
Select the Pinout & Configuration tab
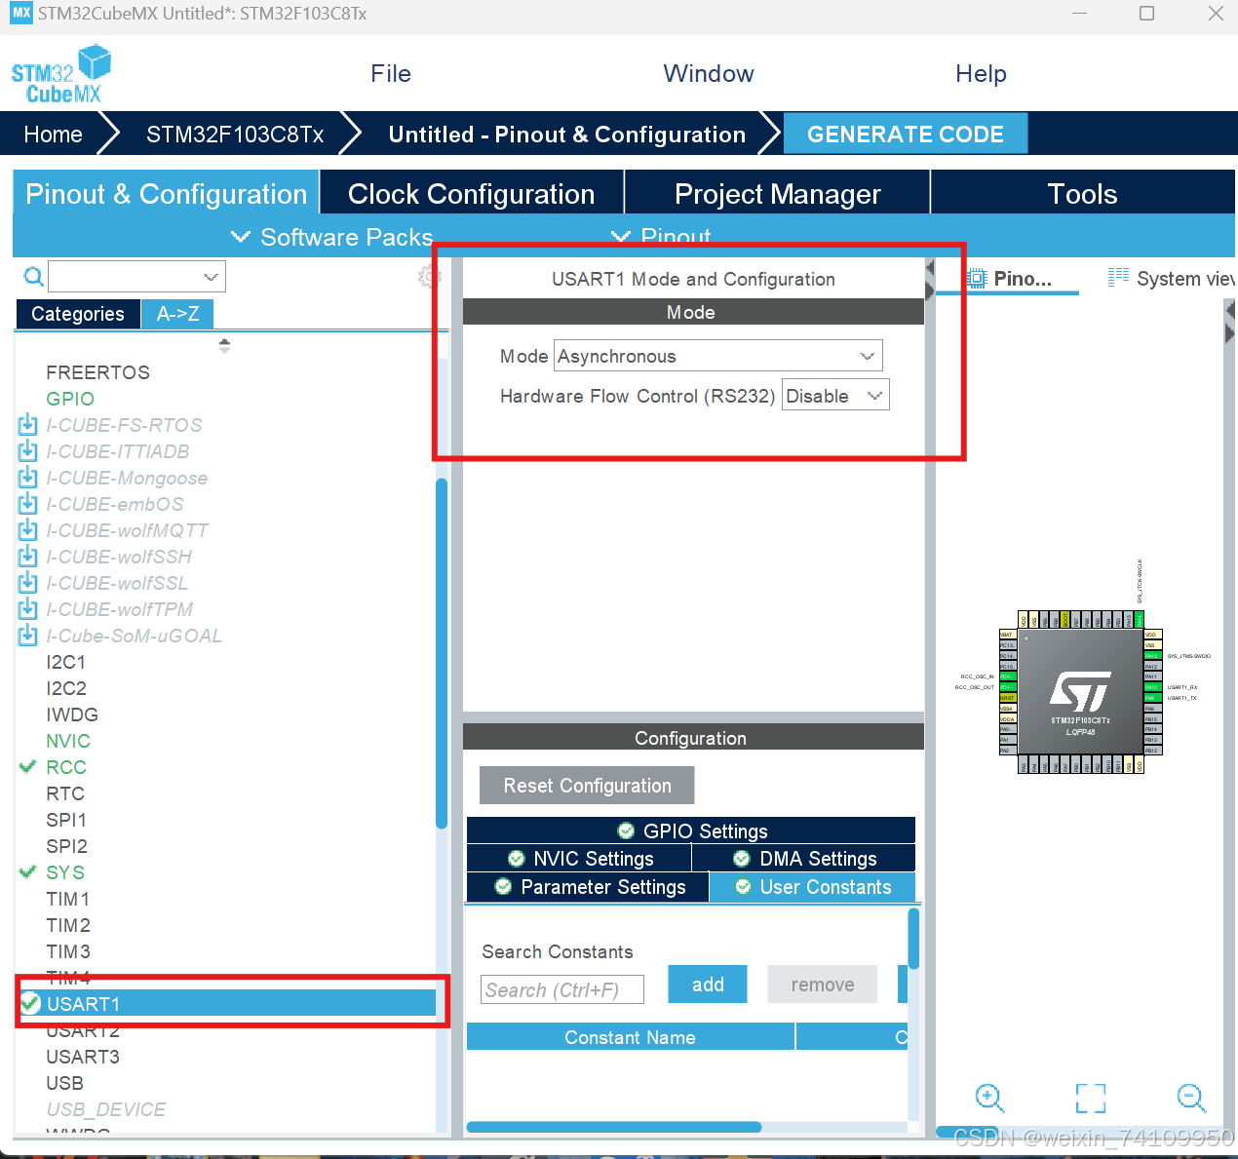click(x=166, y=194)
